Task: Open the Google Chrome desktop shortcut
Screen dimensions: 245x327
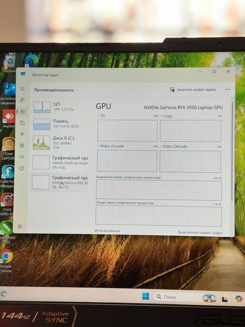Action: [6, 261]
